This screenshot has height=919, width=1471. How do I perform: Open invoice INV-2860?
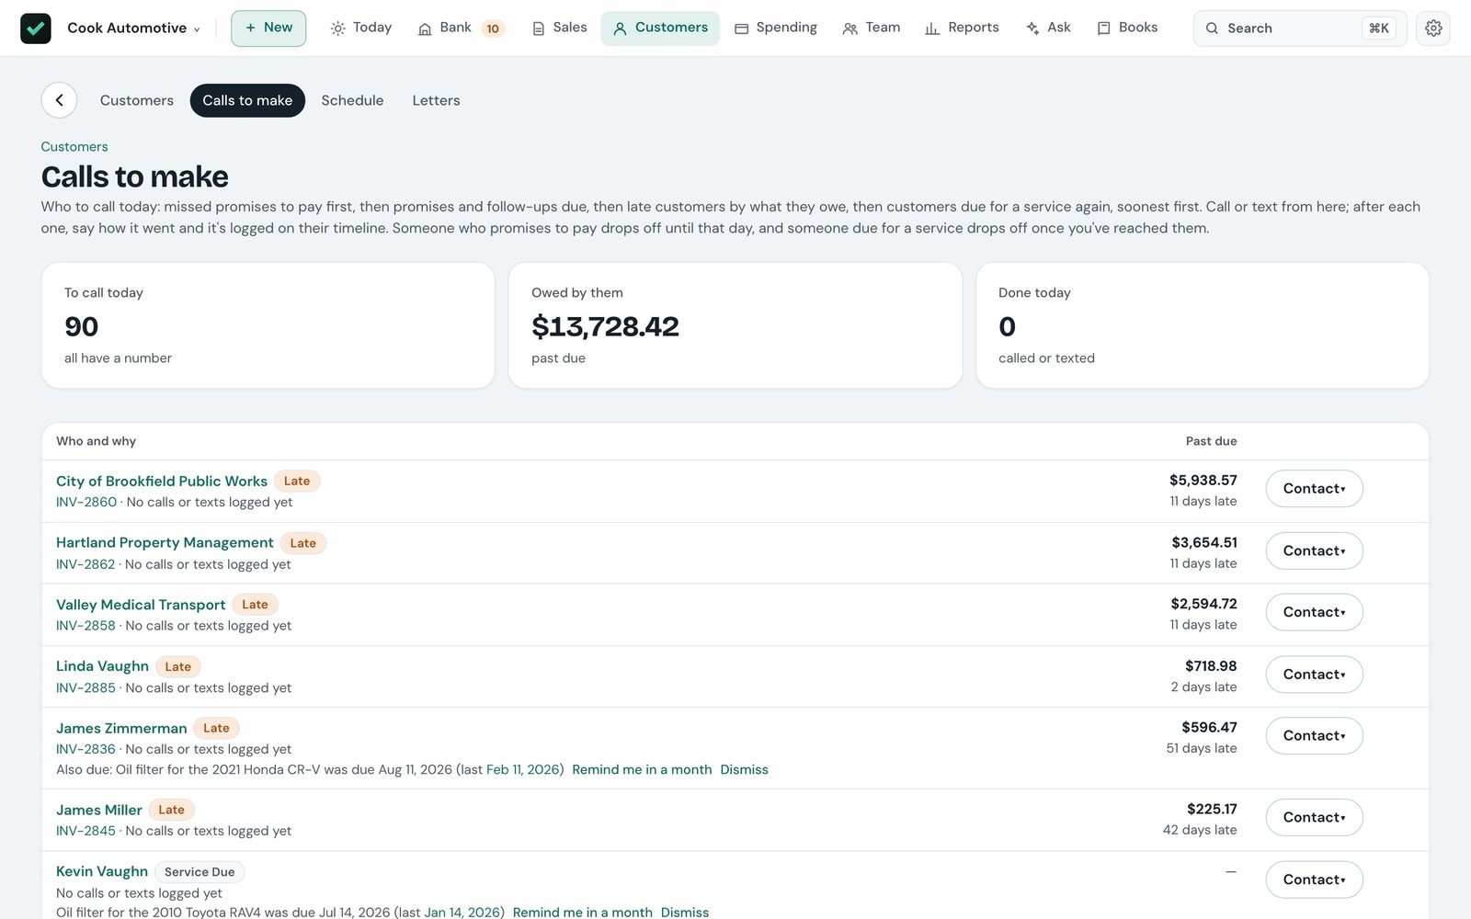[86, 502]
